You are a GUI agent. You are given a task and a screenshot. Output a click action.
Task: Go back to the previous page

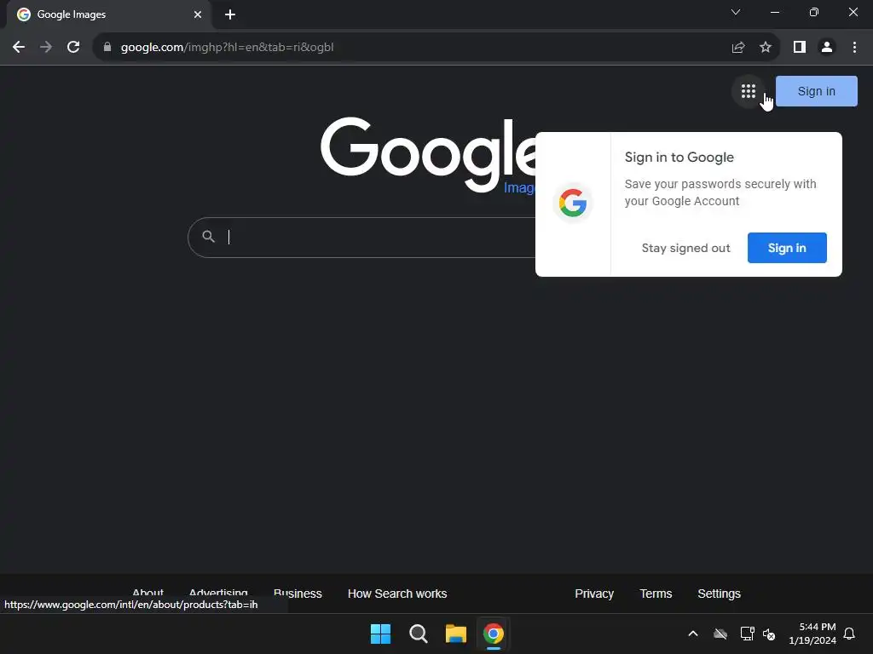pos(19,48)
